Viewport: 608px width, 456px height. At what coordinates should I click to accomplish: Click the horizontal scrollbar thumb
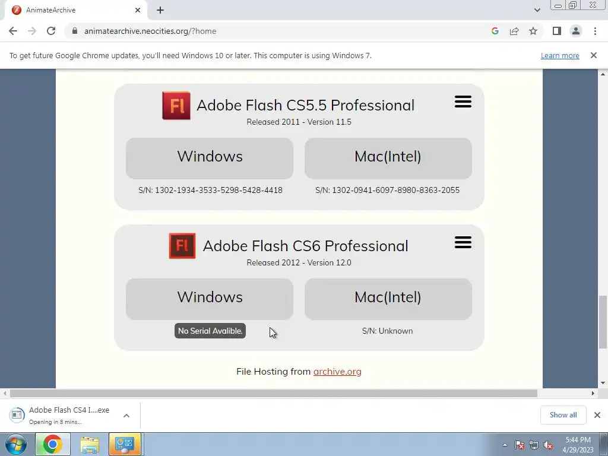(273, 393)
